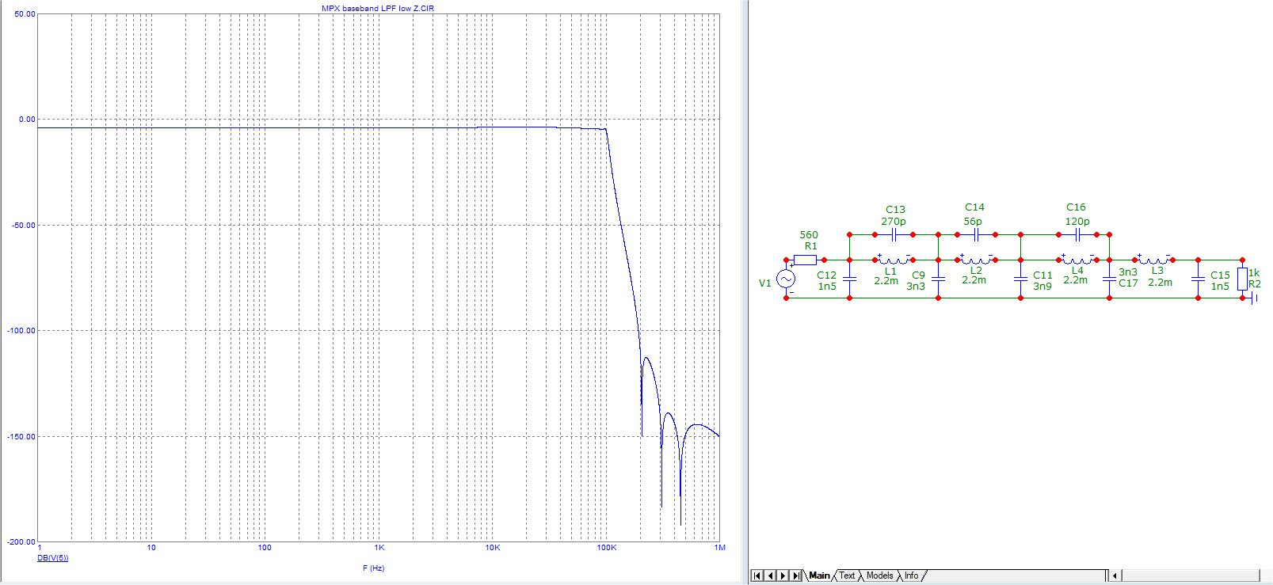The height and width of the screenshot is (585, 1273).
Task: Select inductor L1 2.2m symbol
Action: 894,259
